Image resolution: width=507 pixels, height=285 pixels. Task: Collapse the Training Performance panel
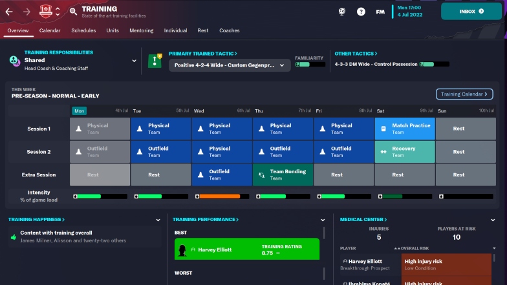(323, 220)
